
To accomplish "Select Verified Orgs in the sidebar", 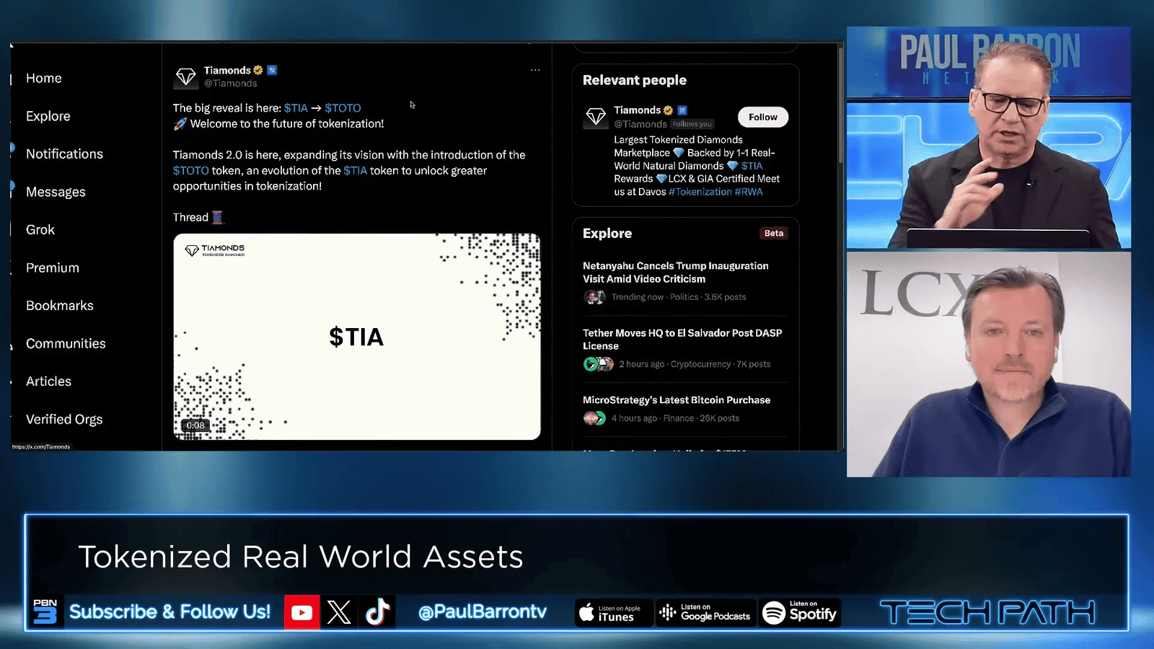I will 64,419.
